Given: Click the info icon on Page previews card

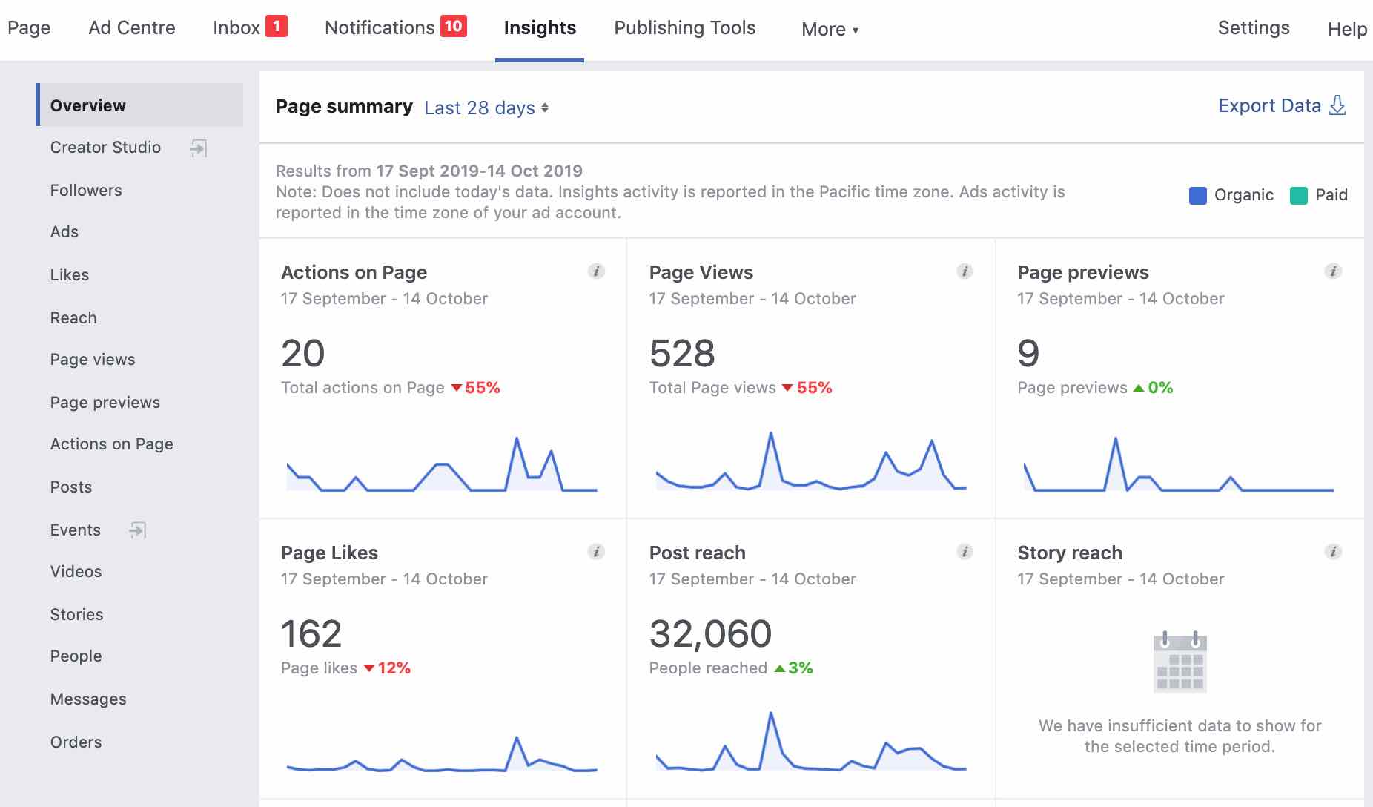Looking at the screenshot, I should tap(1331, 271).
